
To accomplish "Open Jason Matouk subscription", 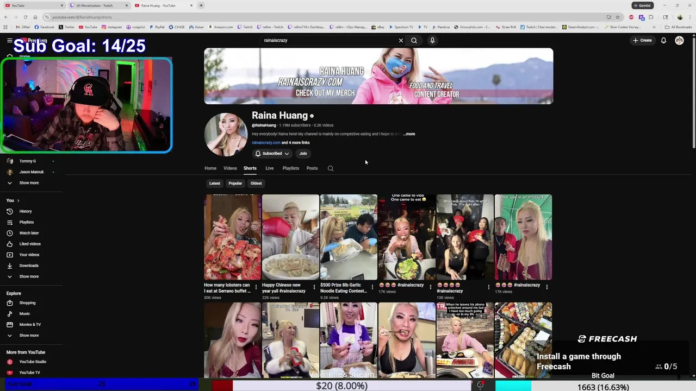I will pos(33,172).
